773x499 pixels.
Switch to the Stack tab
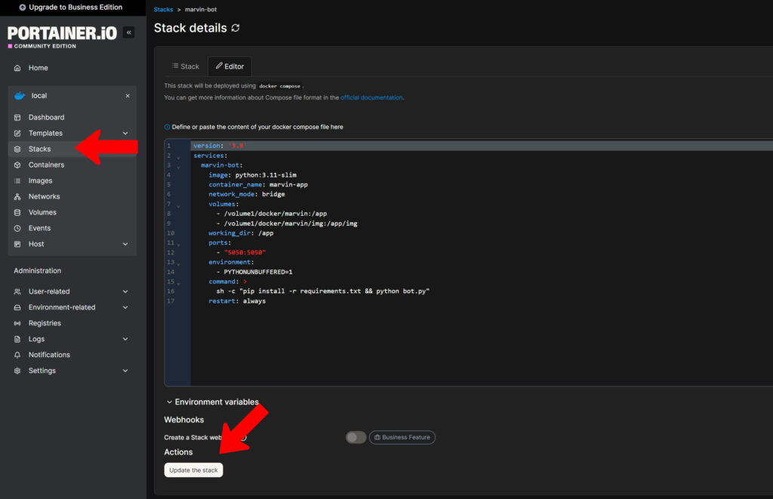pos(185,66)
